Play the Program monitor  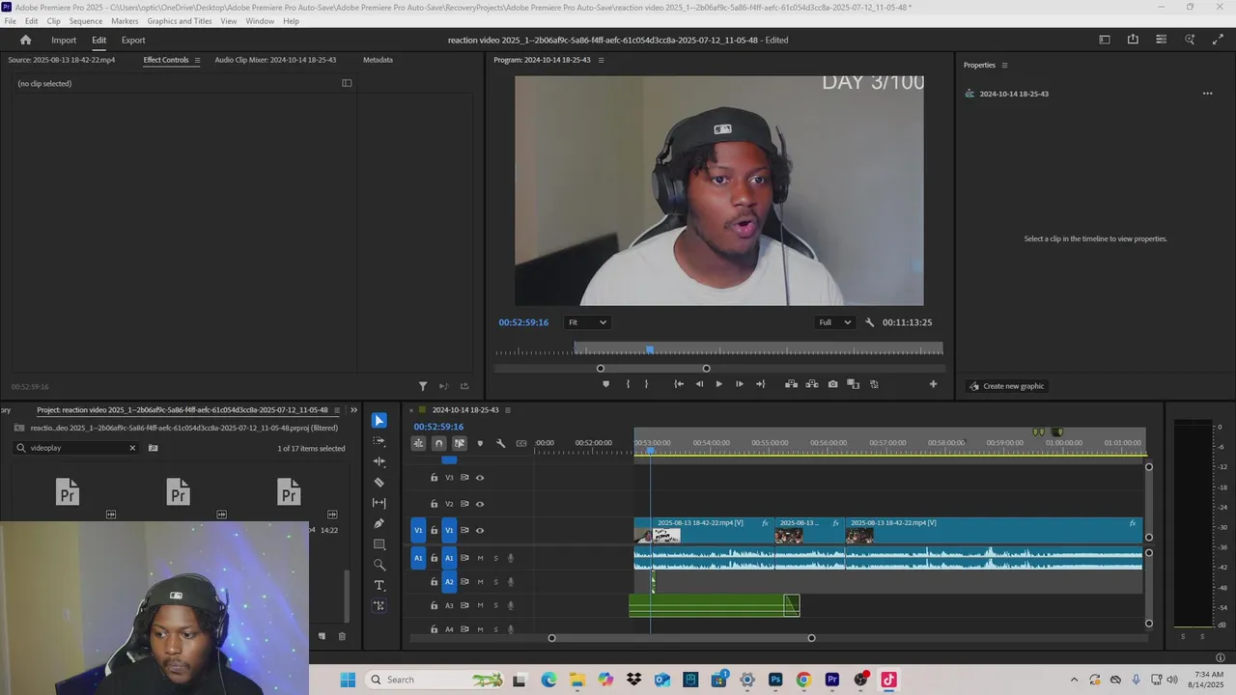pos(718,384)
